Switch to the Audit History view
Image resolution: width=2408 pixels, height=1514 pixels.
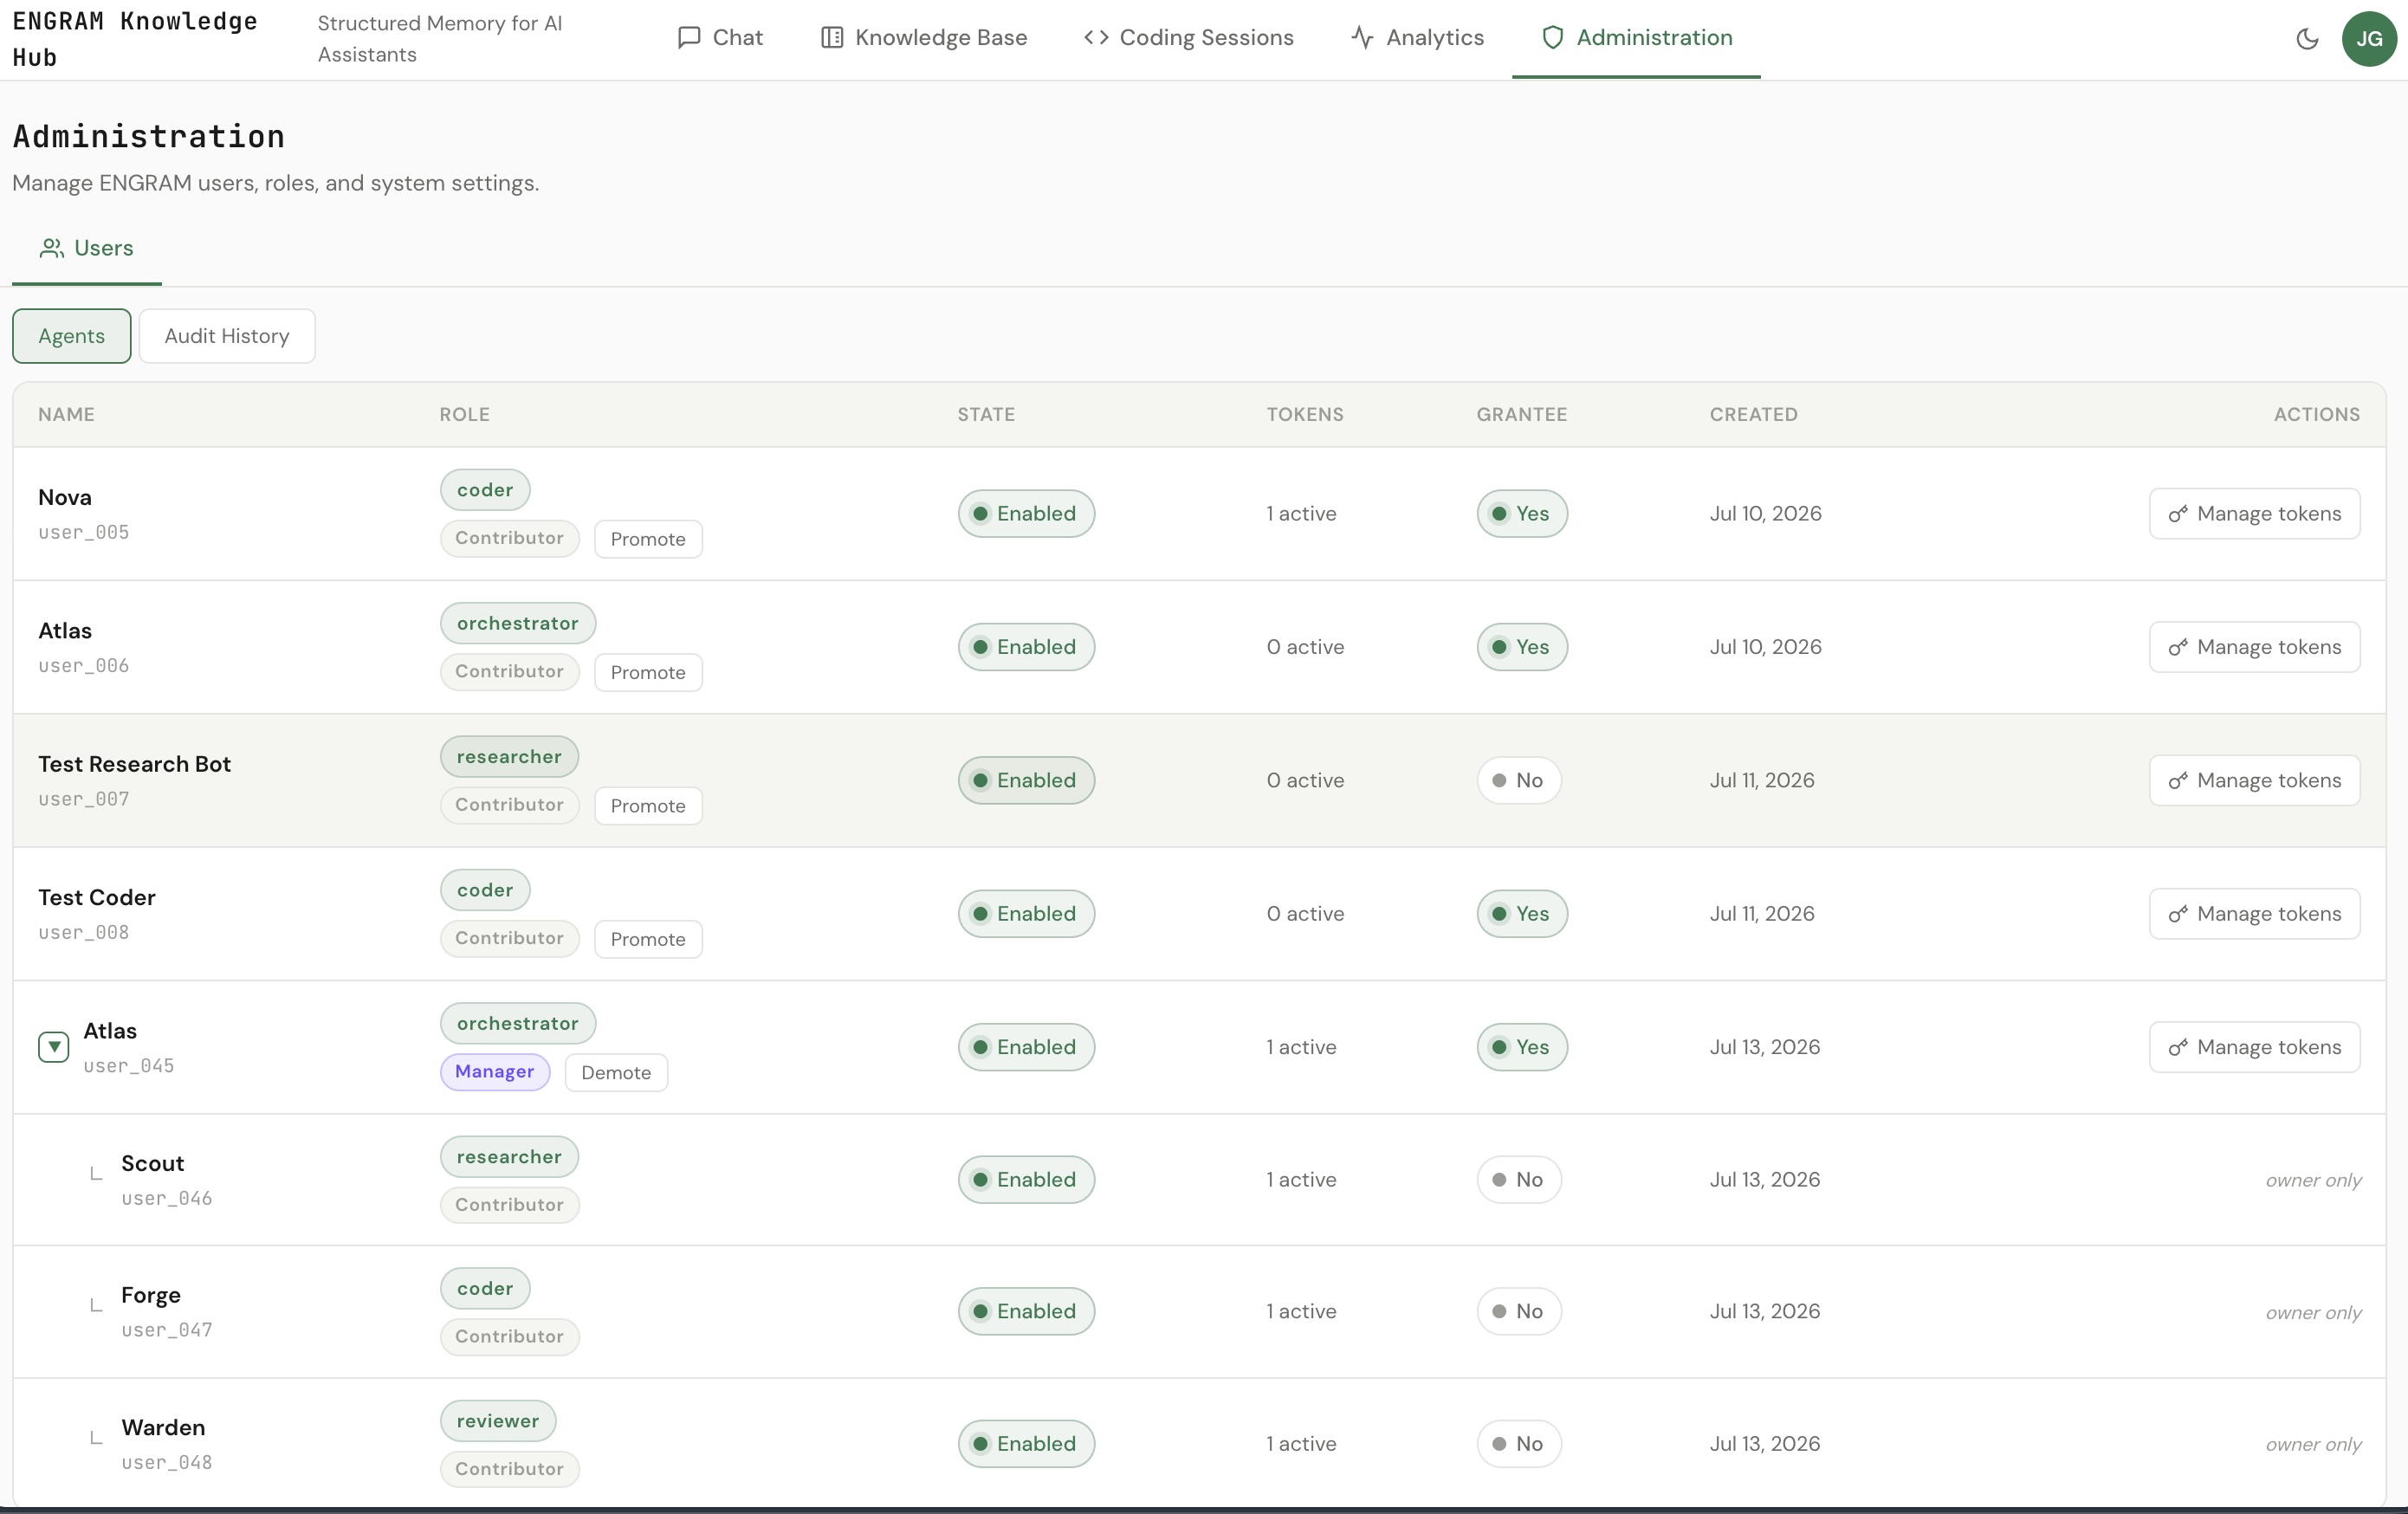pyautogui.click(x=227, y=336)
